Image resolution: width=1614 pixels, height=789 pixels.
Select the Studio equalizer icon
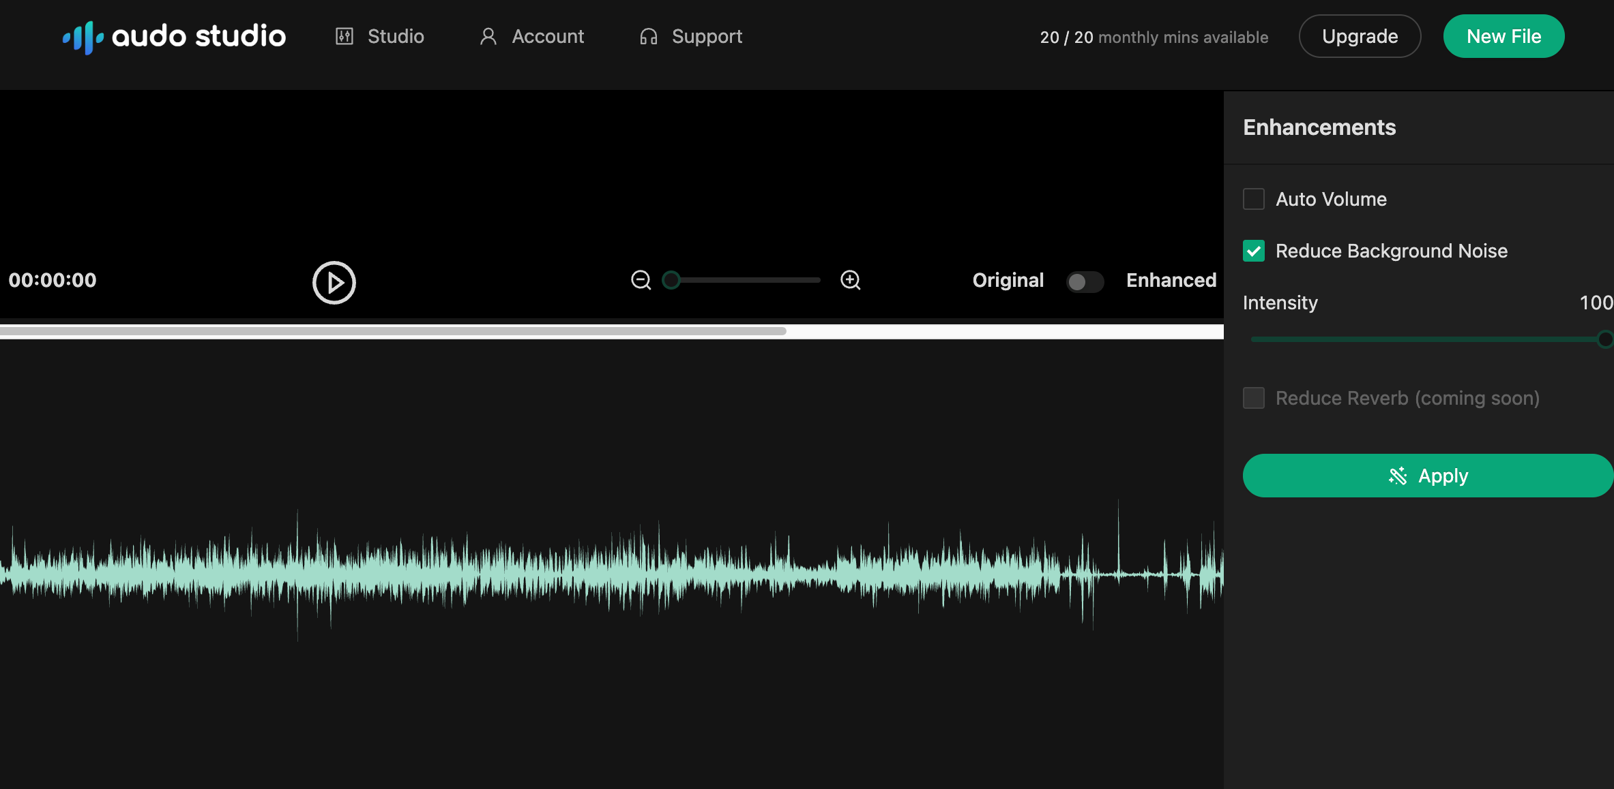tap(344, 36)
